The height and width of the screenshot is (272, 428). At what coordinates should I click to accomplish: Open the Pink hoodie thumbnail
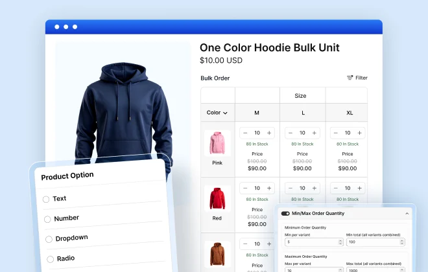tap(217, 143)
